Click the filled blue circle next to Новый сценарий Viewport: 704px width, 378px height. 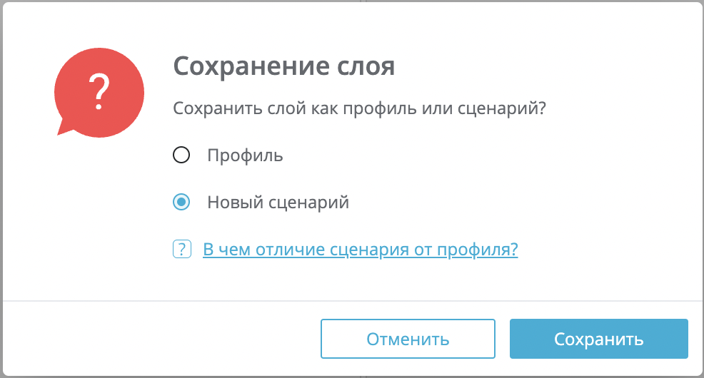181,202
